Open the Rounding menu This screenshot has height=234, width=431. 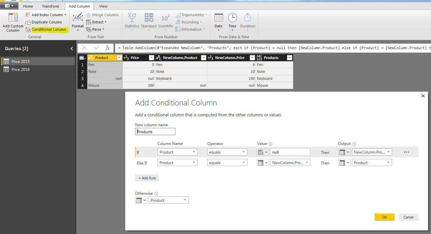tap(189, 22)
